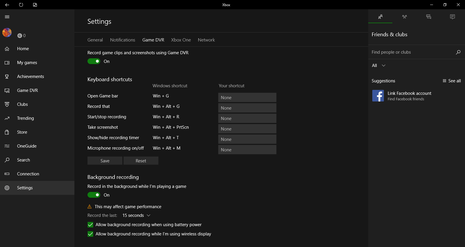Viewport: 465px width, 247px height.
Task: Click the warning triangle icon
Action: tap(90, 207)
